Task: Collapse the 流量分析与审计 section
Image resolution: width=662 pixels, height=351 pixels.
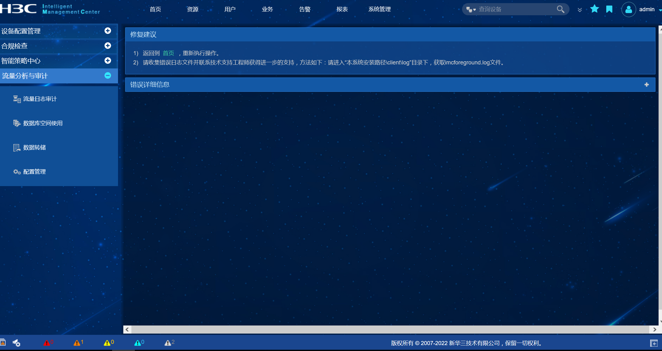Action: click(x=108, y=76)
